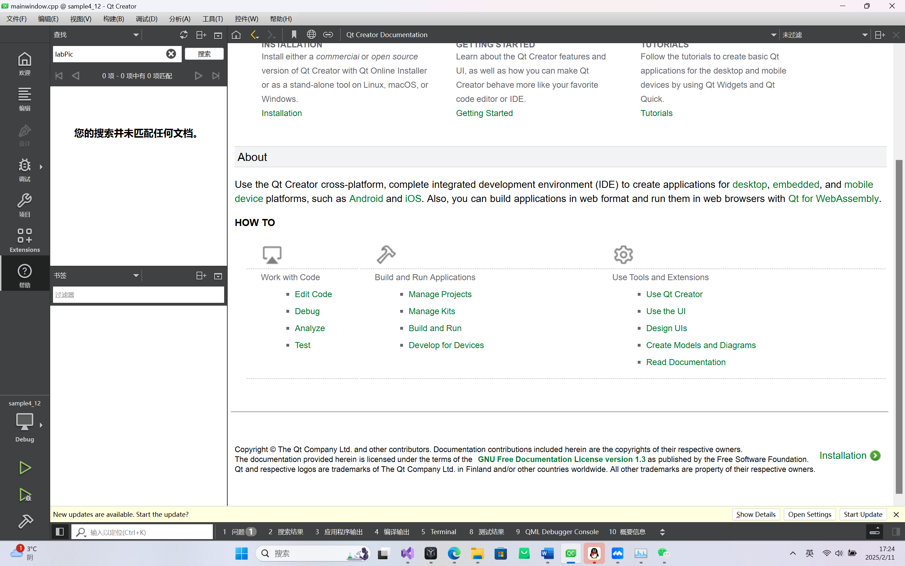
Task: Expand the debug mode side arrow
Action: coord(41,167)
